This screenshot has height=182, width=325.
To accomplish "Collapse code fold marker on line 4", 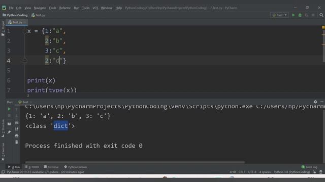I will coord(25,61).
